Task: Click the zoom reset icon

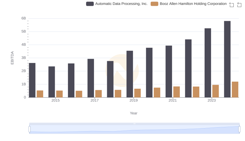Action: (x=239, y=5)
